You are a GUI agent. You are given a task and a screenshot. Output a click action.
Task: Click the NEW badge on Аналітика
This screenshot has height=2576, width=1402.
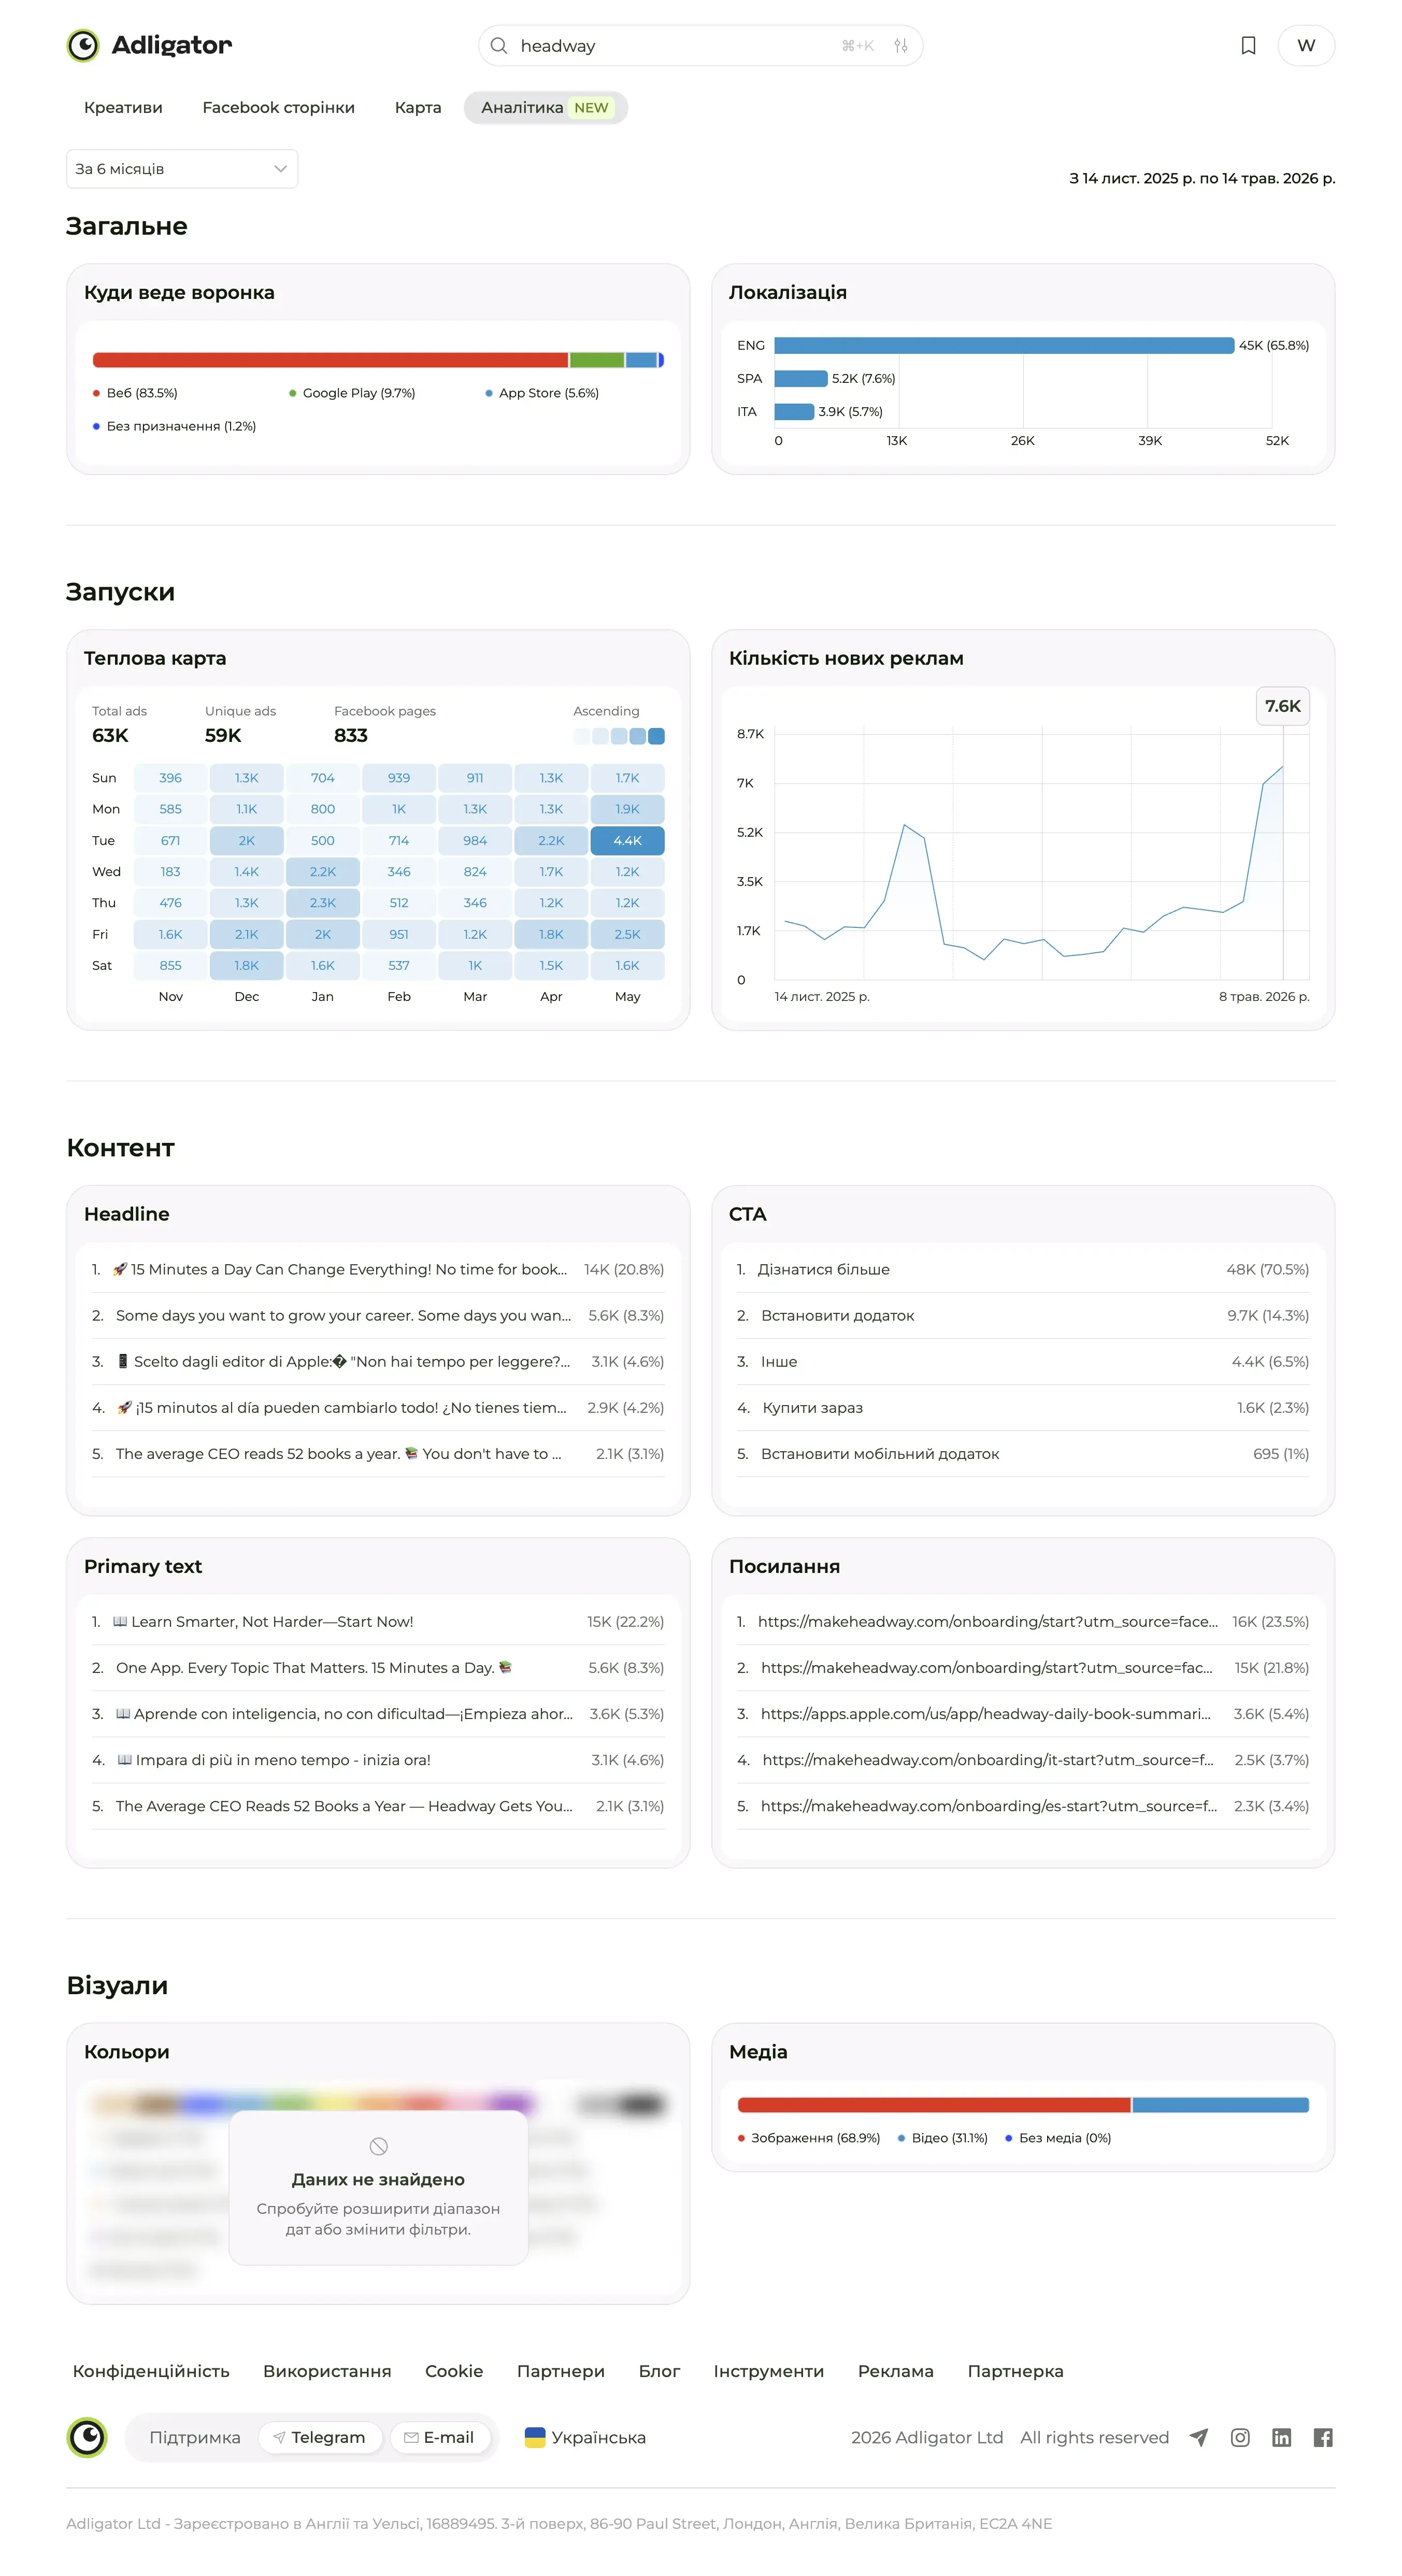591,108
